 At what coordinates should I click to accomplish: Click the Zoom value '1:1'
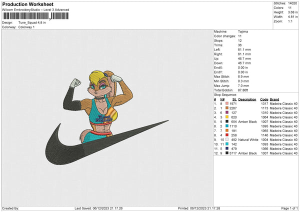point(290,21)
